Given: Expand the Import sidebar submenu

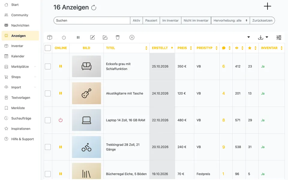Looking at the screenshot, I should tap(35, 87).
